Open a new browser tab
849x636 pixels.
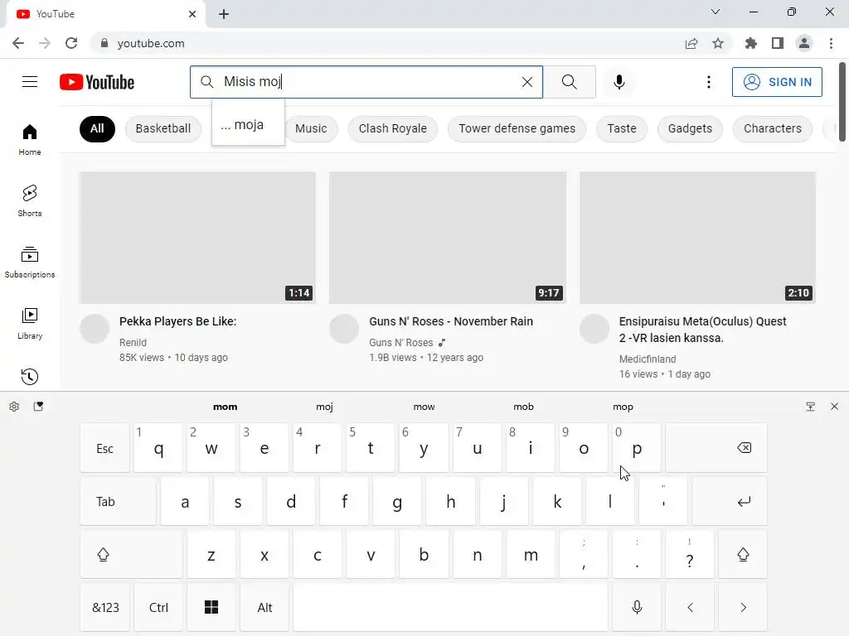point(224,14)
